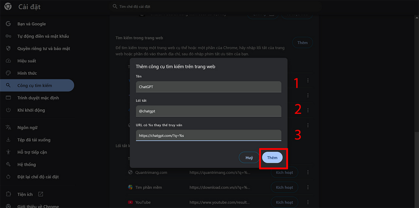Select Trình duyệt mặc định in sidebar
The image size is (419, 208).
tap(37, 98)
